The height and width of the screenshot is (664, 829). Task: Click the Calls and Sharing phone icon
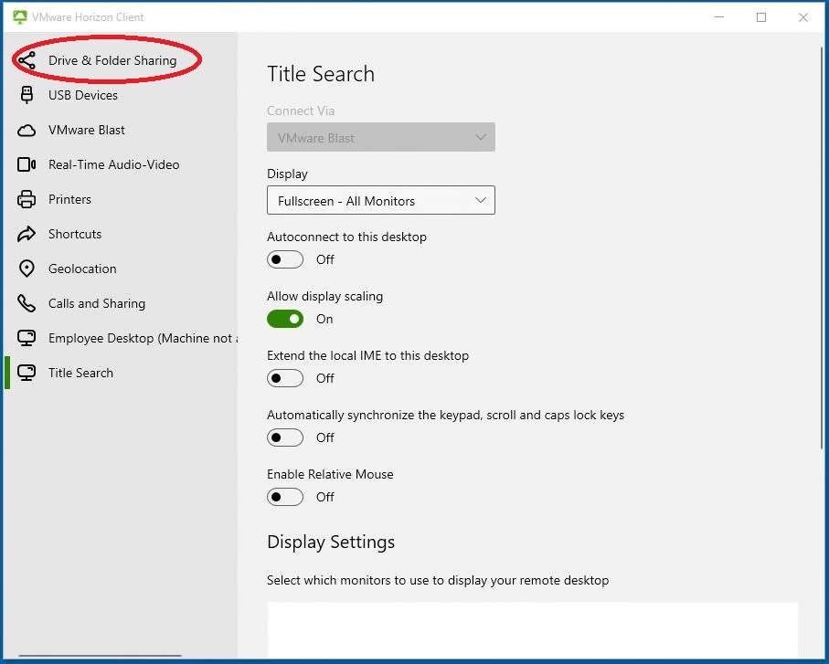point(27,303)
